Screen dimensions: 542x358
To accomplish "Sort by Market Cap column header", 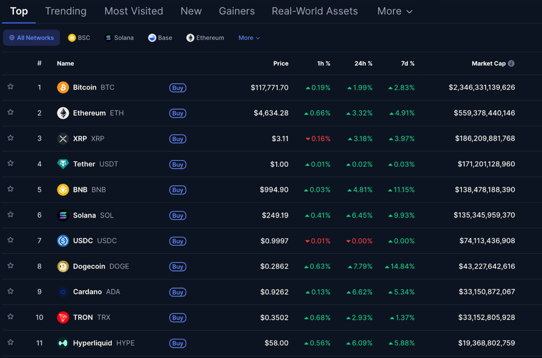I will pos(488,63).
